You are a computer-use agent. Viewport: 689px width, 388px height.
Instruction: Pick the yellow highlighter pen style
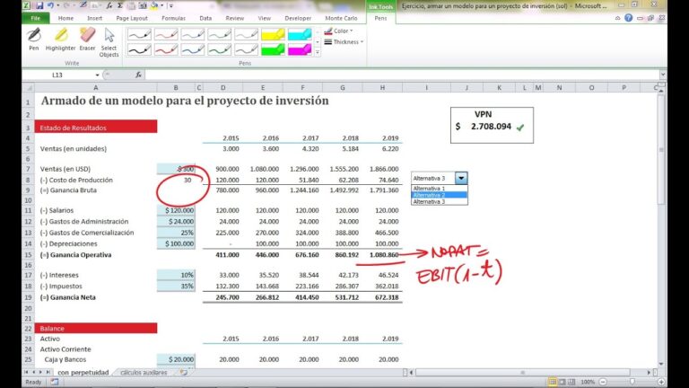pyautogui.click(x=273, y=34)
